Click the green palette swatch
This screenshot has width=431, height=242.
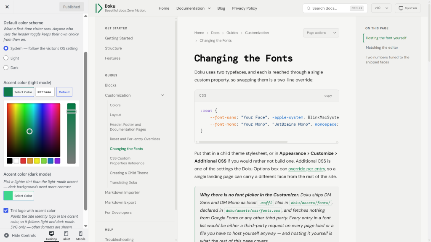[44, 161]
